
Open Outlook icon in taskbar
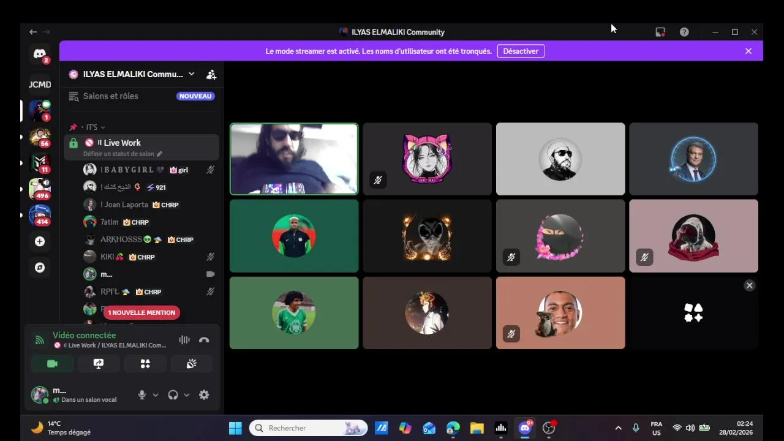pyautogui.click(x=429, y=428)
